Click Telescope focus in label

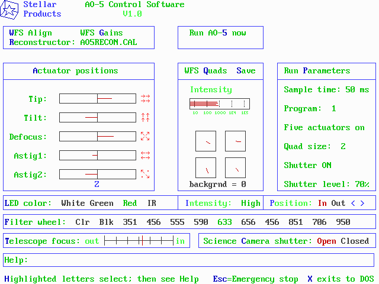pyautogui.click(x=180, y=241)
